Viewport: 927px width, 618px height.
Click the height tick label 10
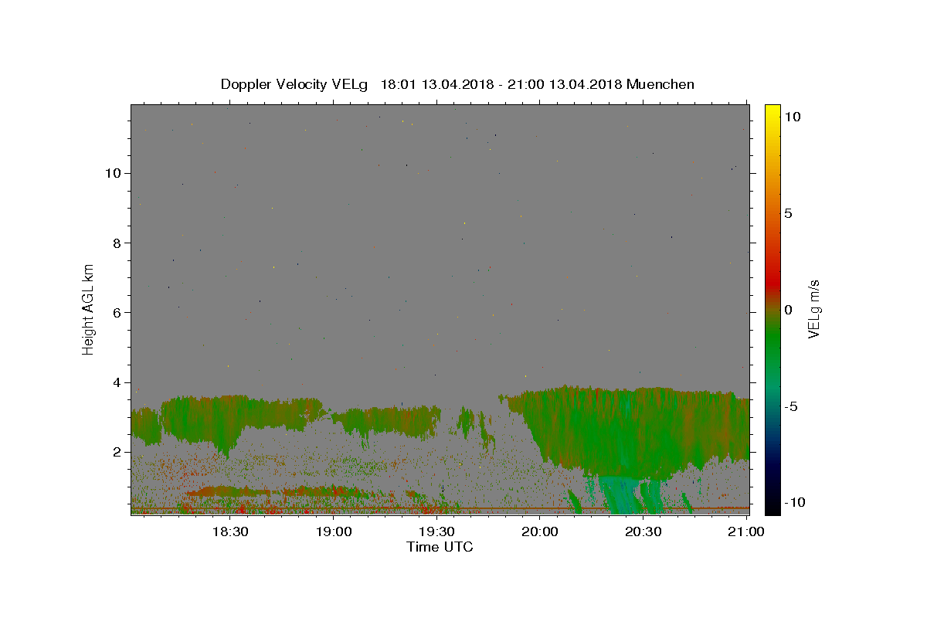click(114, 173)
